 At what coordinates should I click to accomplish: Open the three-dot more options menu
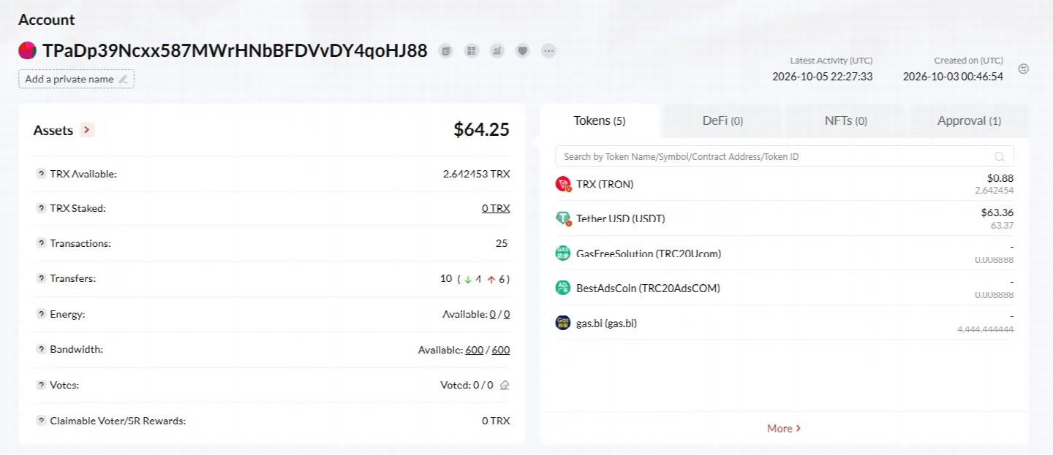(x=548, y=50)
